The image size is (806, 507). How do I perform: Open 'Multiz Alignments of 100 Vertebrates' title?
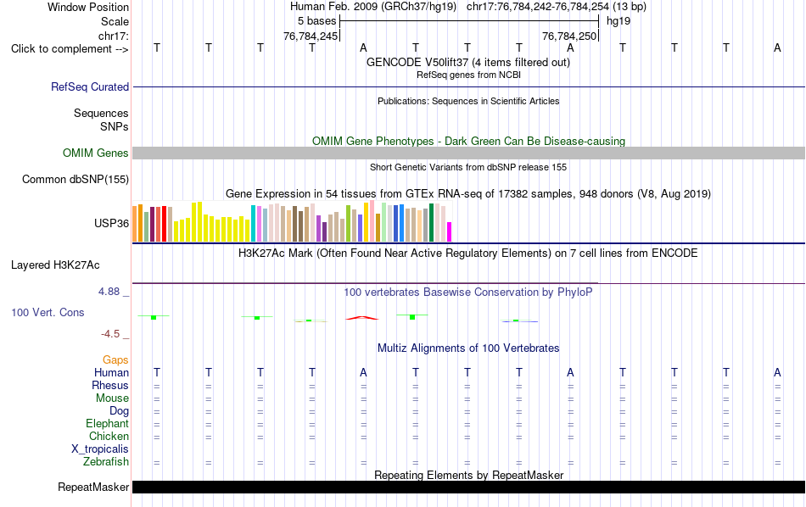468,348
